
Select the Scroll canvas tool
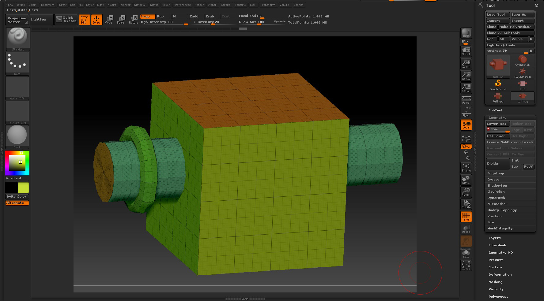pyautogui.click(x=466, y=51)
